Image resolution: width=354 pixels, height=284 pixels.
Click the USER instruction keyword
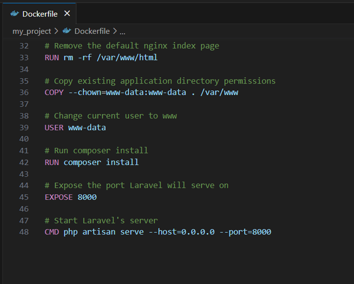54,127
